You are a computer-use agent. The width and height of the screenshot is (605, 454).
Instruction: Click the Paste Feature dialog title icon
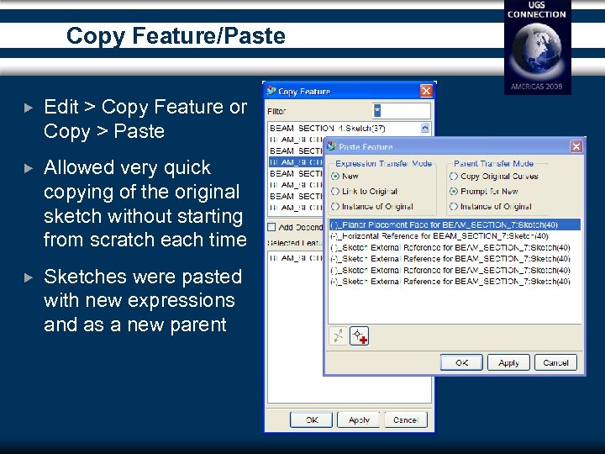coord(331,146)
